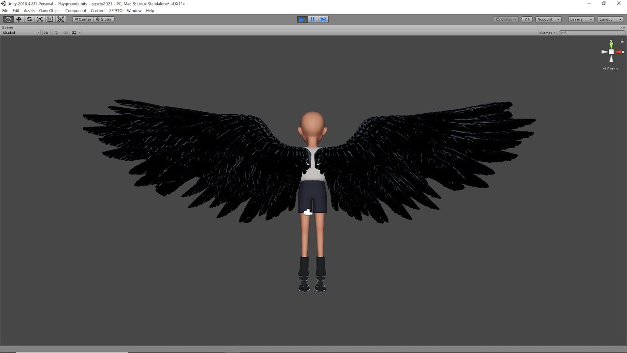
Task: Open the ZEPETO menu
Action: (116, 11)
